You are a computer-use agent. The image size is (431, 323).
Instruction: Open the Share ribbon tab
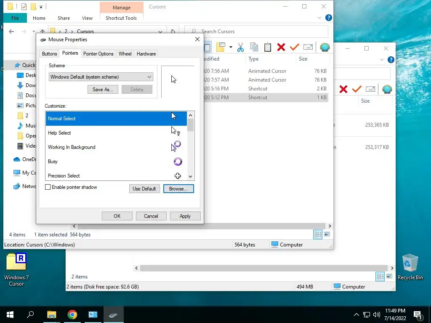[x=64, y=18]
